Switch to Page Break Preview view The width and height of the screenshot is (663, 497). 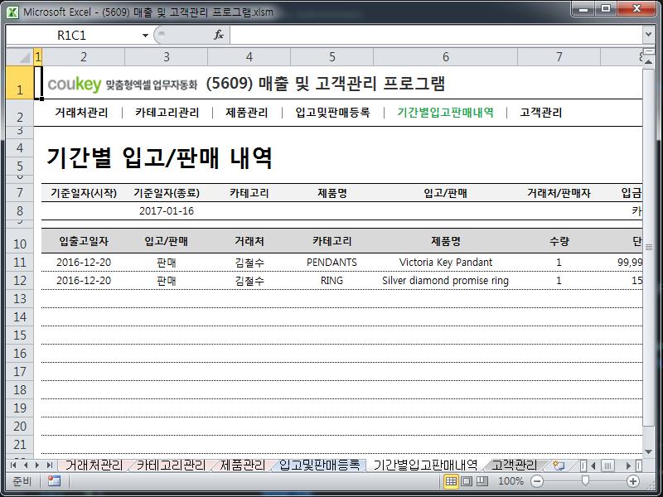click(482, 481)
